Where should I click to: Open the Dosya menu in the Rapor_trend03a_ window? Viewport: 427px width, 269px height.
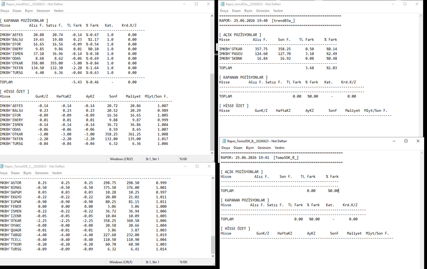pos(225,11)
